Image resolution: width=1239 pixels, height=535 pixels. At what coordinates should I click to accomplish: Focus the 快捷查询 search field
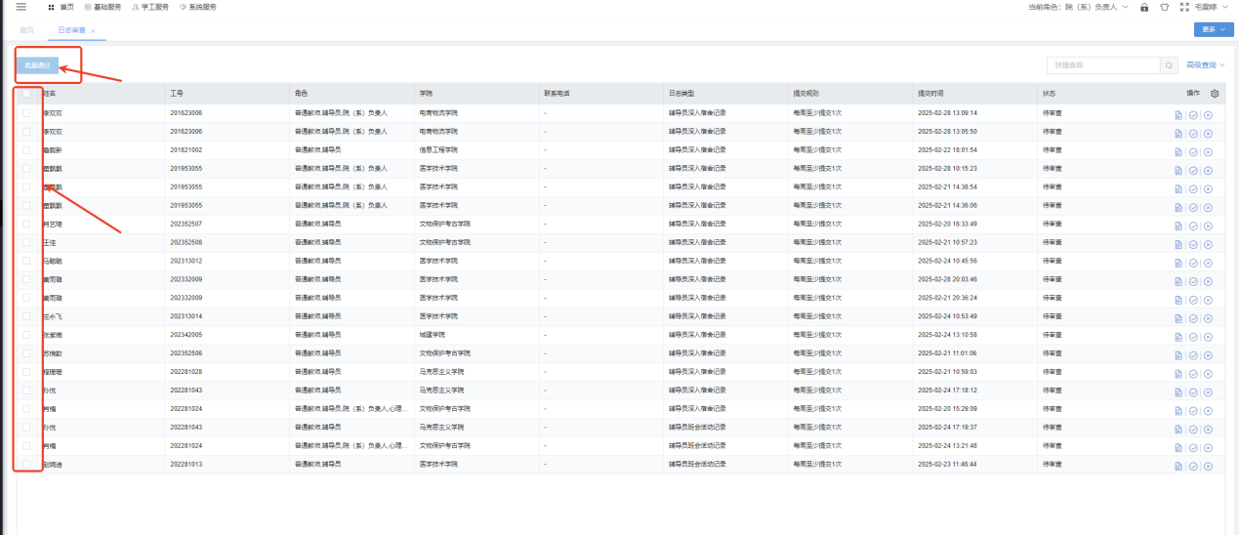[x=1102, y=65]
